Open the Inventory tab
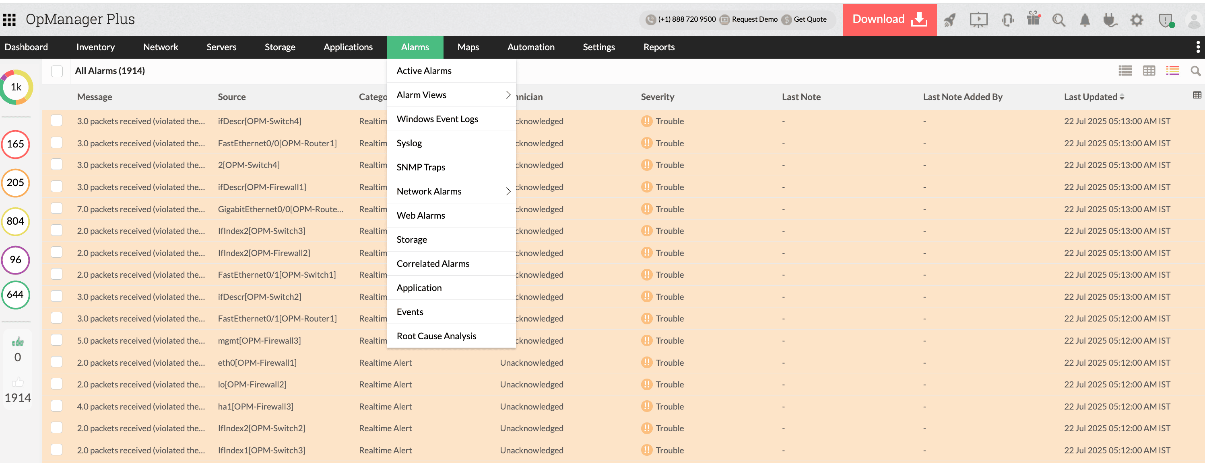Viewport: 1205px width, 463px height. (95, 47)
